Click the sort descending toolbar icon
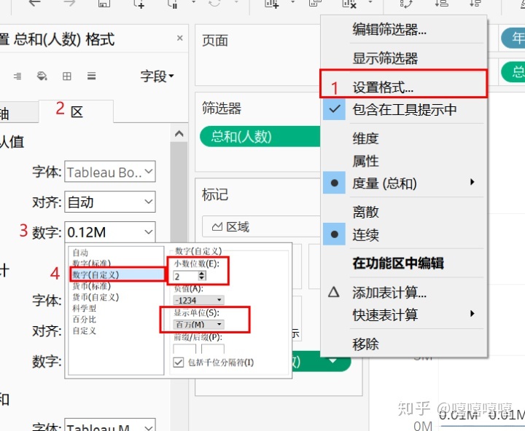Image resolution: width=525 pixels, height=431 pixels. (475, 4)
